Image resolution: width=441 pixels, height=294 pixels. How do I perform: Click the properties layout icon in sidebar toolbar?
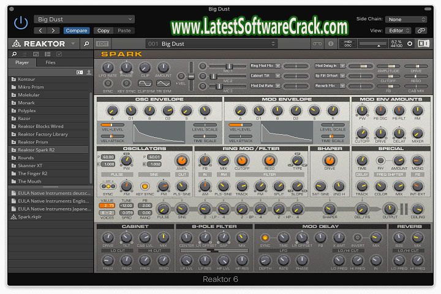pyautogui.click(x=48, y=54)
